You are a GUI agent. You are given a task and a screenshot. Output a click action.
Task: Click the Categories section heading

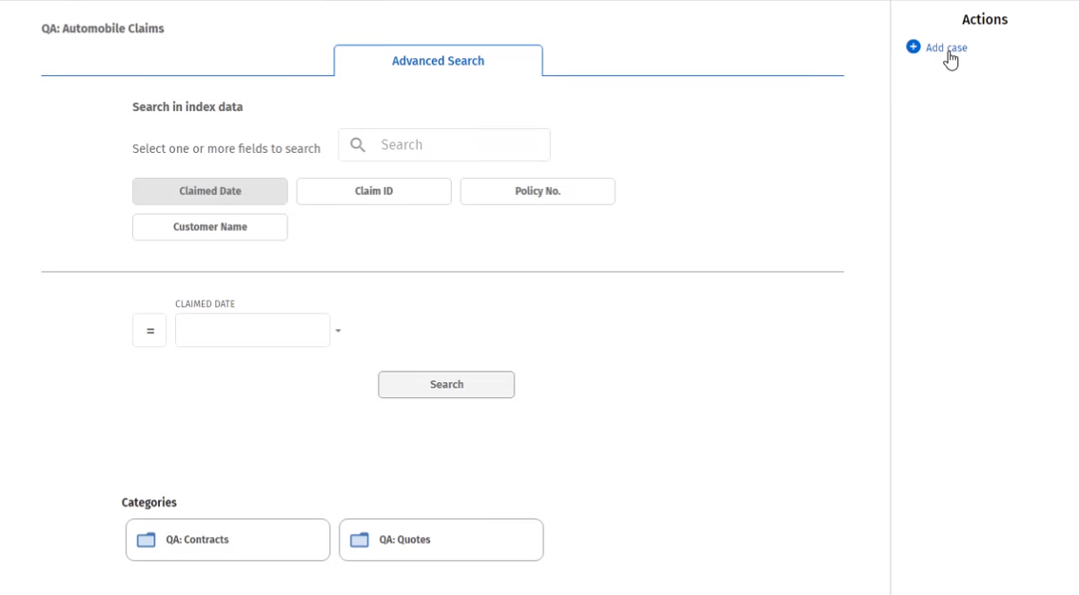click(149, 502)
